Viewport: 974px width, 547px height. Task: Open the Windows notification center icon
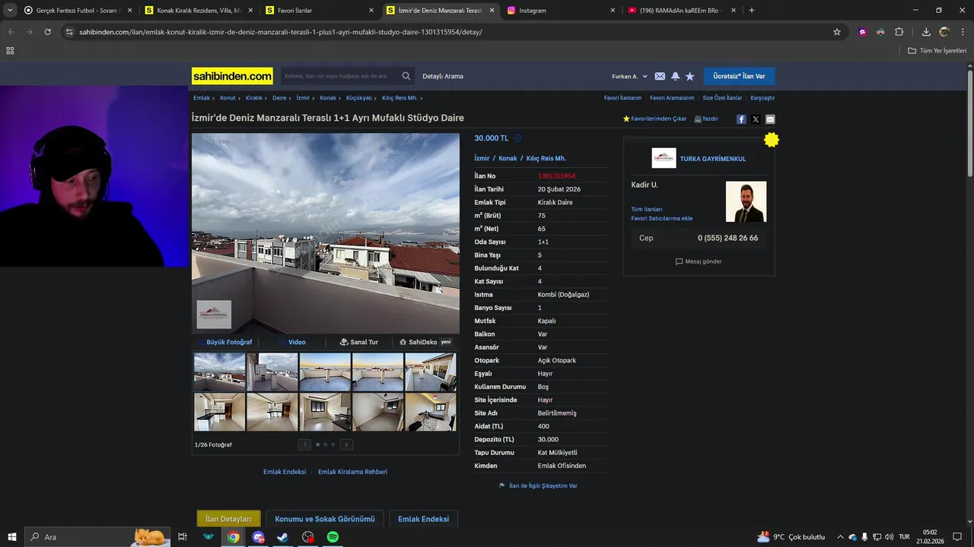[957, 537]
